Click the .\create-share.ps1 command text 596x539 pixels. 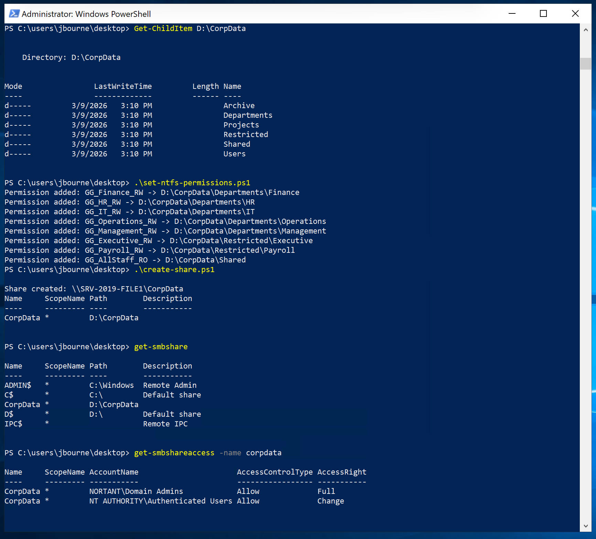[x=174, y=270]
